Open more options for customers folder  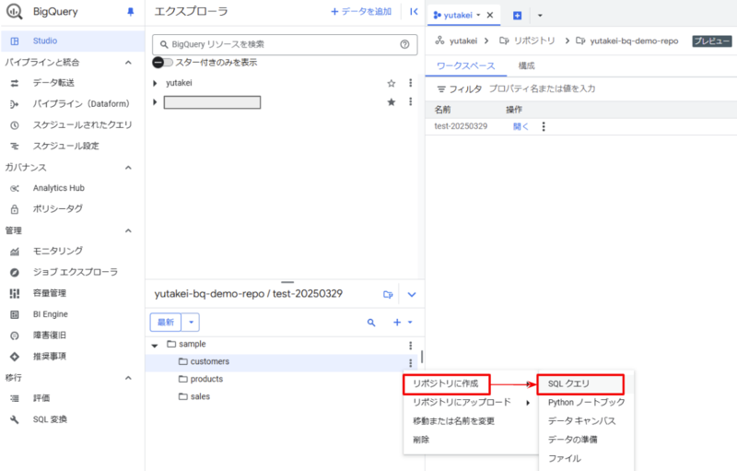click(x=410, y=363)
